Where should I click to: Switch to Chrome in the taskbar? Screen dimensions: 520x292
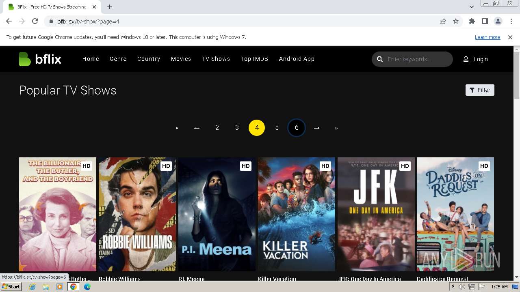[74, 287]
